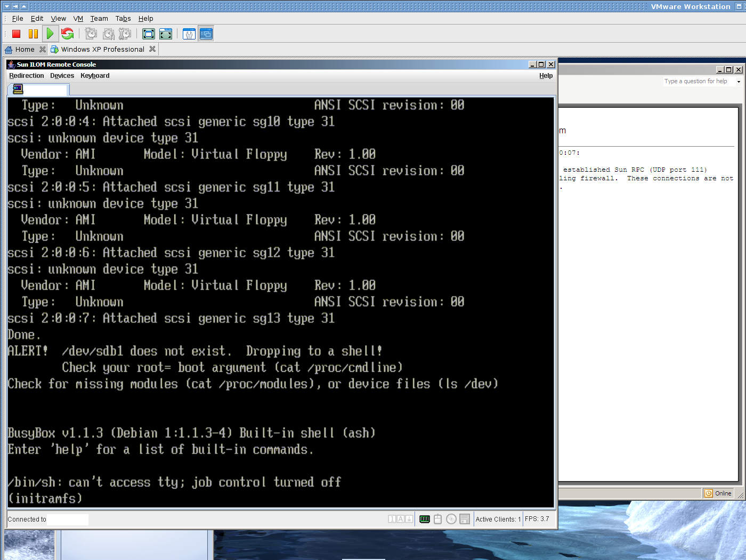
Task: Click the VMware Workstation restore window button
Action: 739,6
